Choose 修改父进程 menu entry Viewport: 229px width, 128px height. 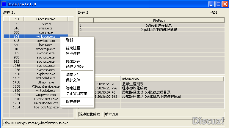77,67
